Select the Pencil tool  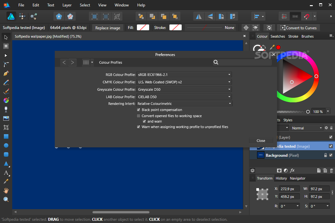point(6,82)
